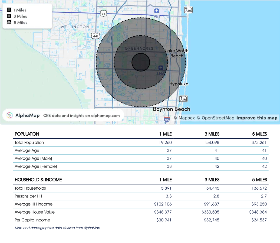Select the 3 Miles legend swatch
The image size is (280, 243).
click(x=9, y=16)
